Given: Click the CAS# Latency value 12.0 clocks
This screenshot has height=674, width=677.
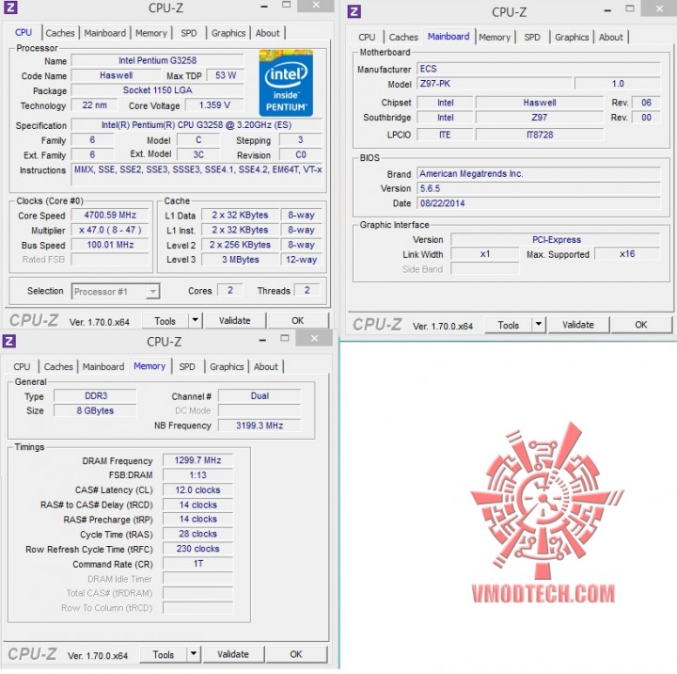Looking at the screenshot, I should 197,489.
